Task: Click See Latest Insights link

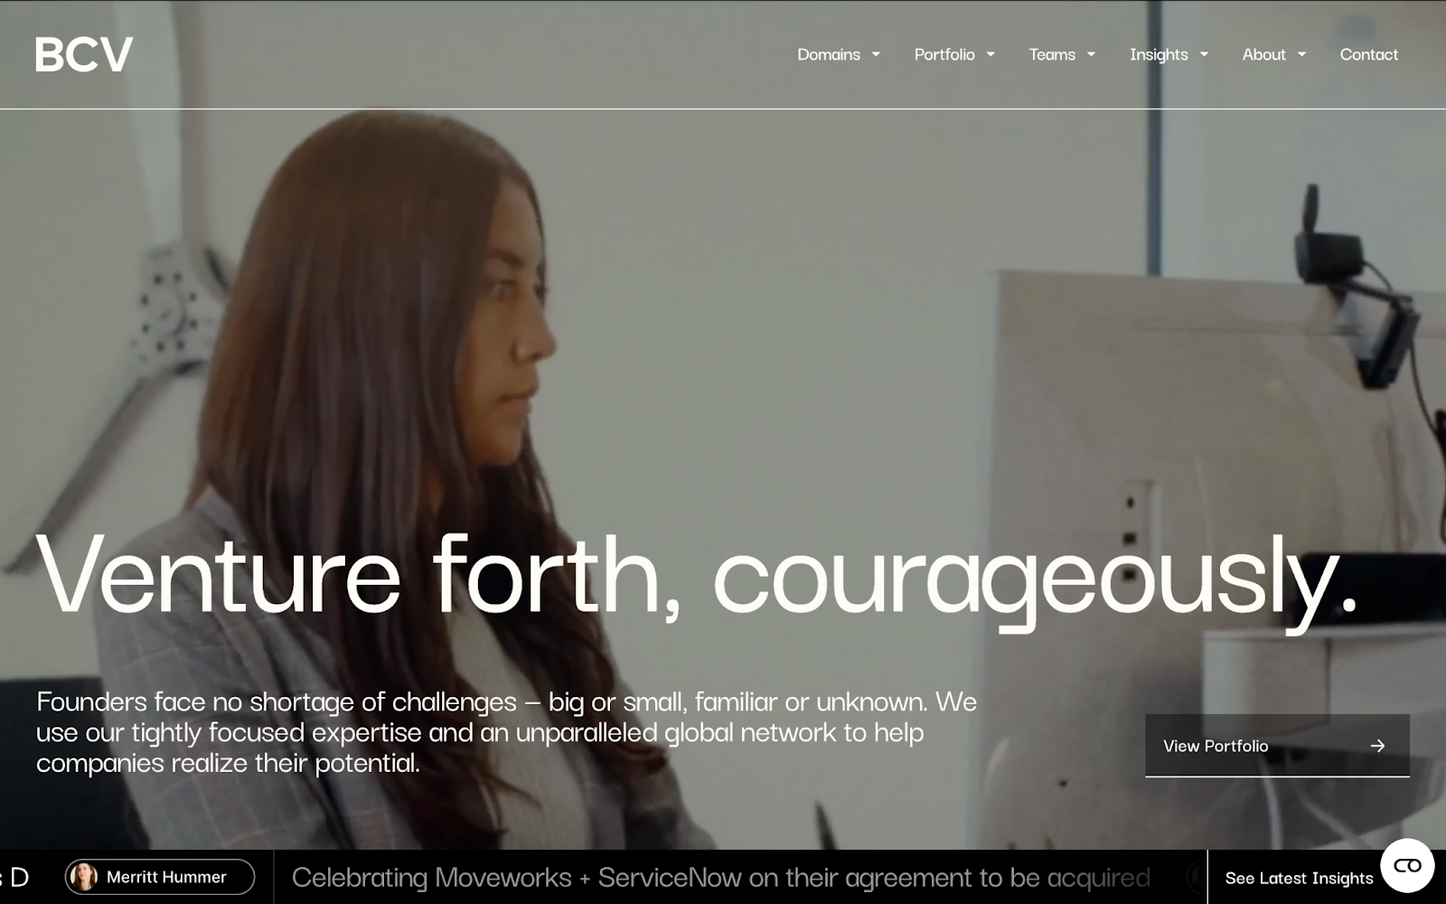Action: [1299, 878]
